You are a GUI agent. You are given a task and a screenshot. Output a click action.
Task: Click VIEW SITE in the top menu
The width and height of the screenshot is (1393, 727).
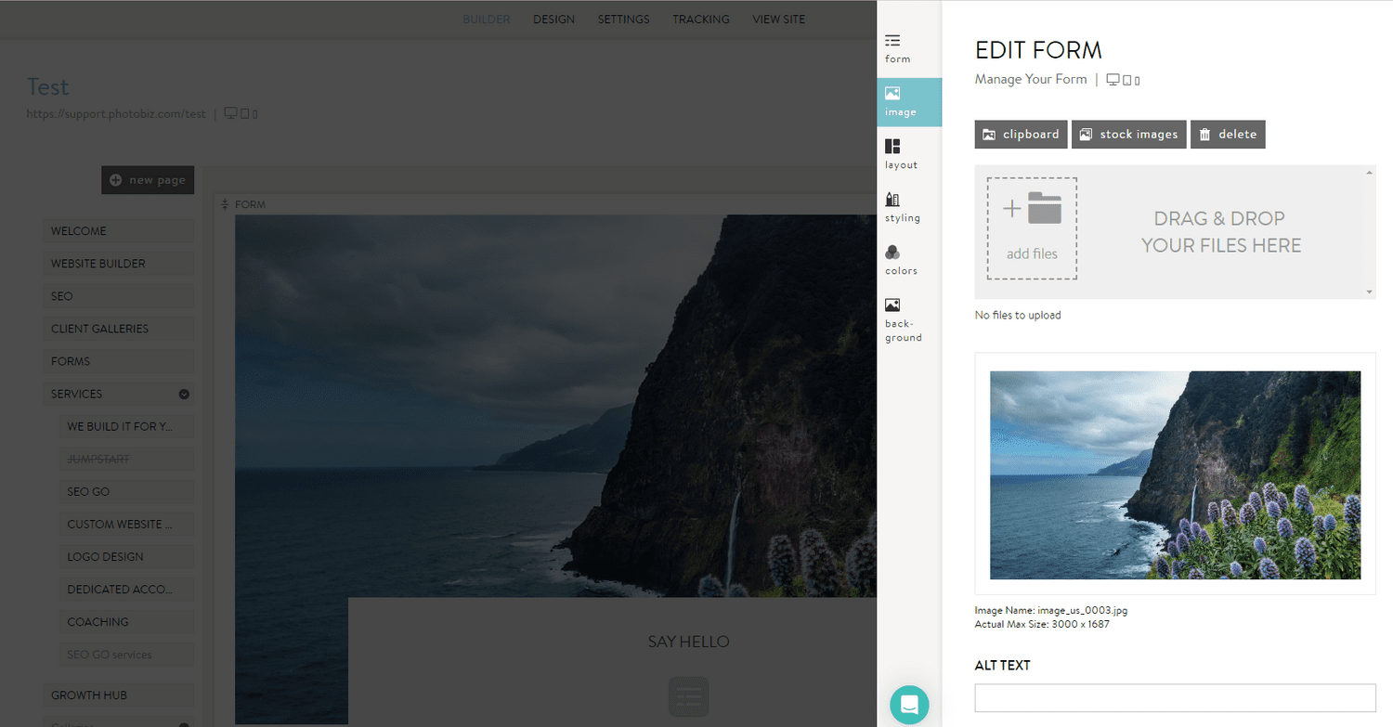(778, 19)
